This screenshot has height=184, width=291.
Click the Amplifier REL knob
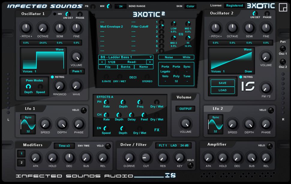click(266, 158)
